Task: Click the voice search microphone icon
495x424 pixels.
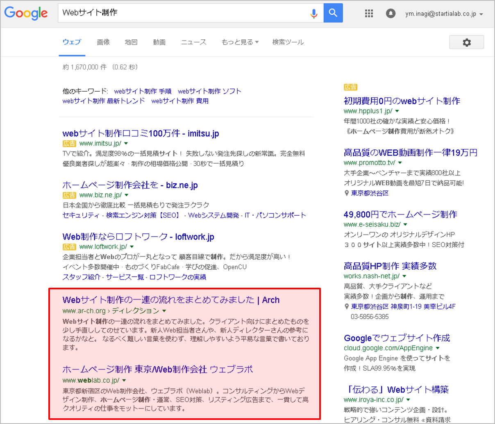Action: pos(314,13)
